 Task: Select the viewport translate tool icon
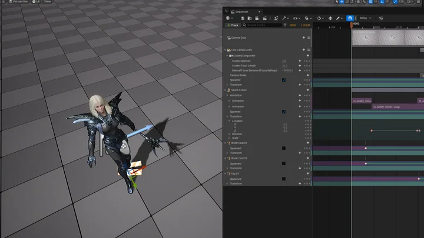(342, 2)
